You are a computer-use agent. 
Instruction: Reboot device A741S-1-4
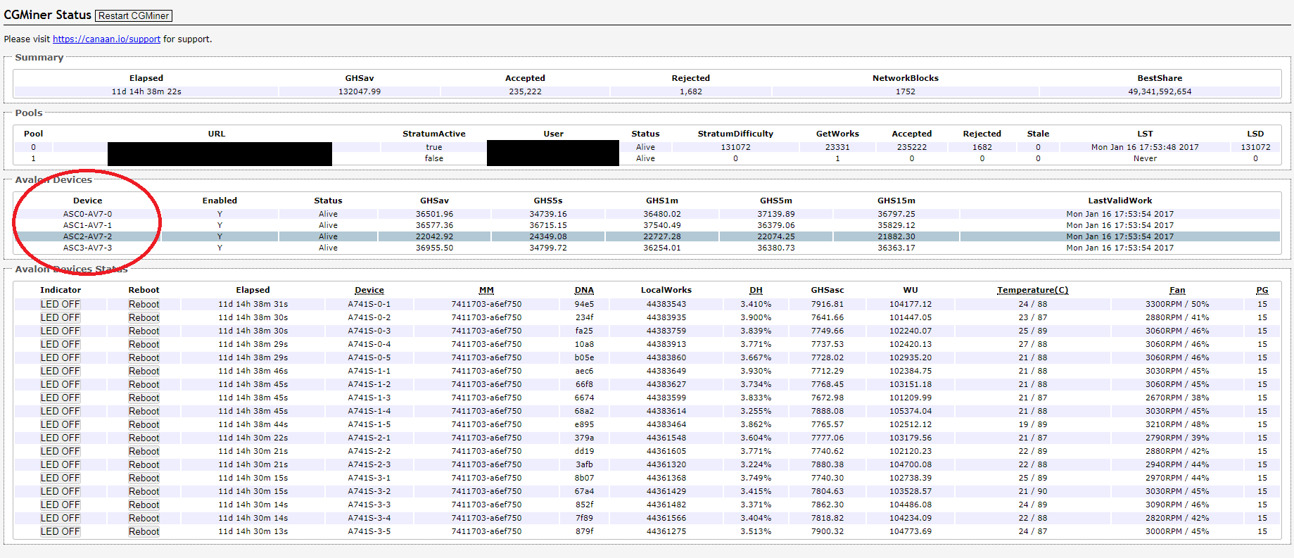[x=144, y=411]
